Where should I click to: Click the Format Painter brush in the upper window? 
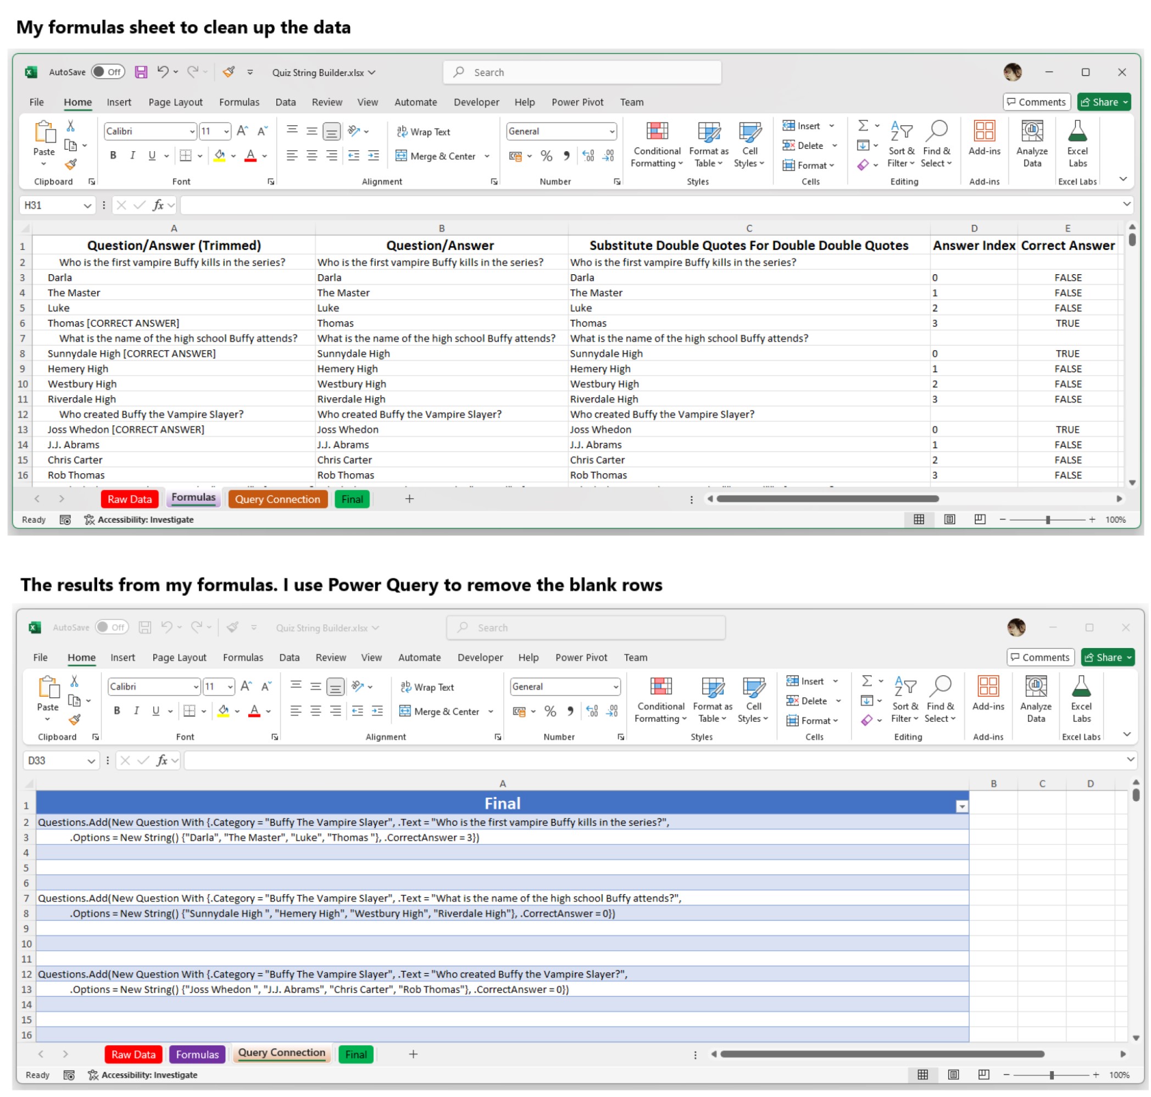coord(71,165)
